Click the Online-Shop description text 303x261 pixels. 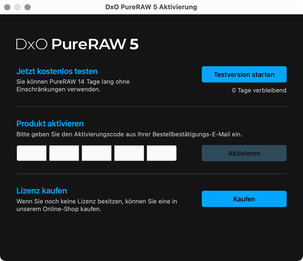97,205
